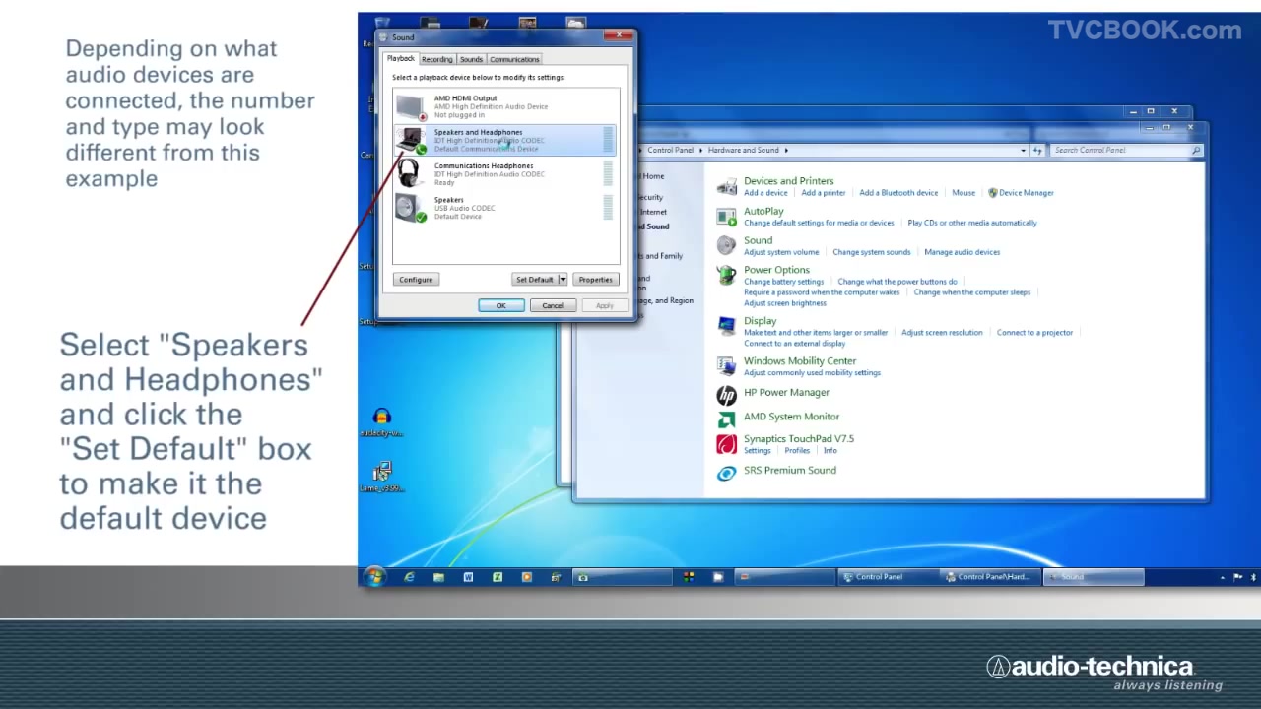The width and height of the screenshot is (1261, 709).
Task: Click Play CDs or other media automatically
Action: [972, 223]
